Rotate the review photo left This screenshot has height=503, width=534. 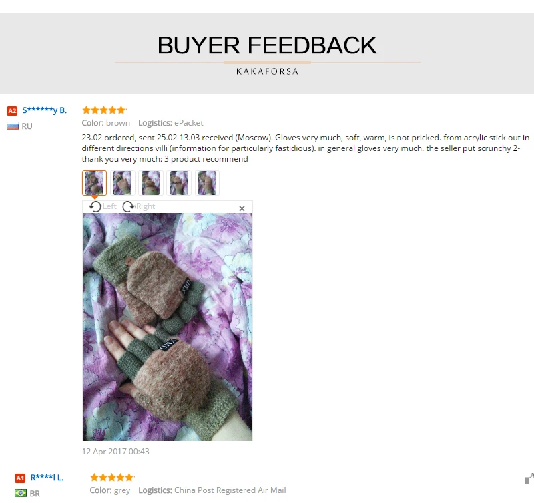click(103, 206)
